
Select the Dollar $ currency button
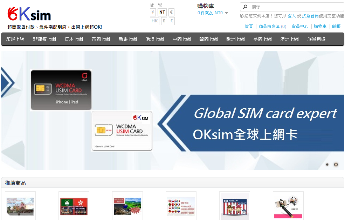164,21
